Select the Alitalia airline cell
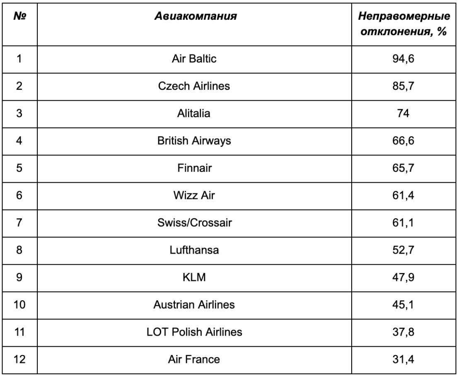459x377 pixels. point(194,113)
